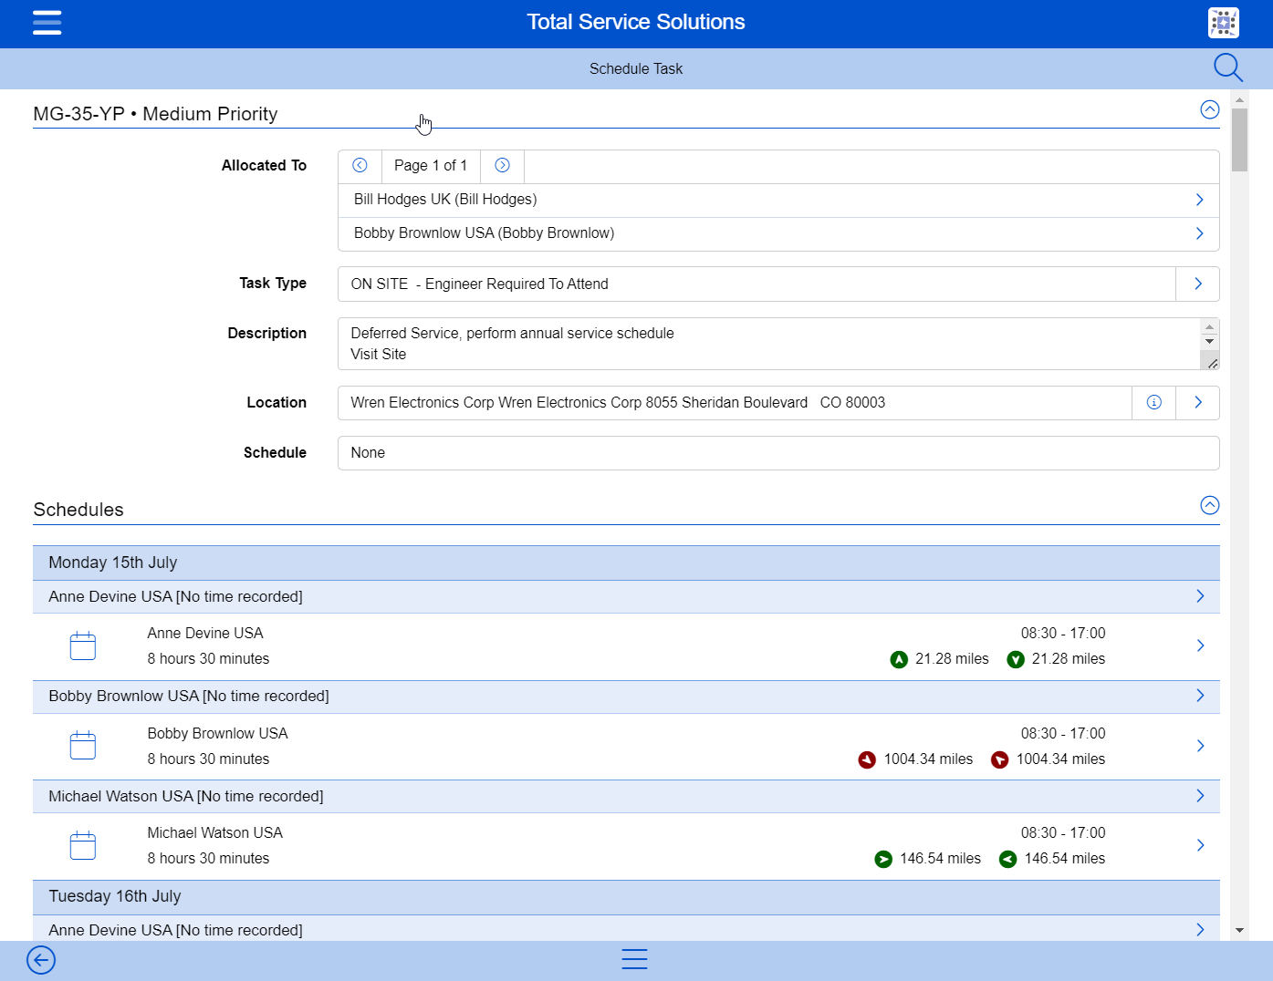The image size is (1273, 981).
Task: Click the Monday 15th July date header
Action: coord(626,563)
